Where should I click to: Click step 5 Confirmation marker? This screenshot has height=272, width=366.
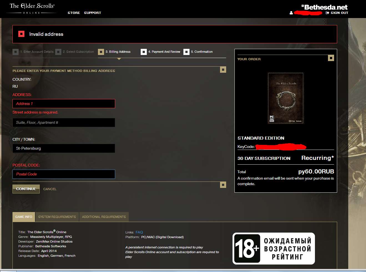pos(186,52)
